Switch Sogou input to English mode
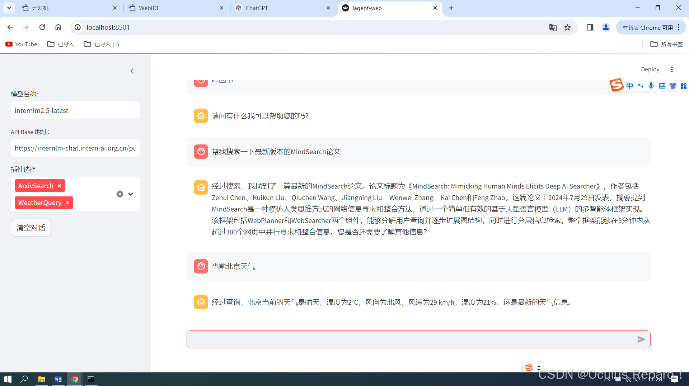Image resolution: width=689 pixels, height=386 pixels. (x=630, y=86)
